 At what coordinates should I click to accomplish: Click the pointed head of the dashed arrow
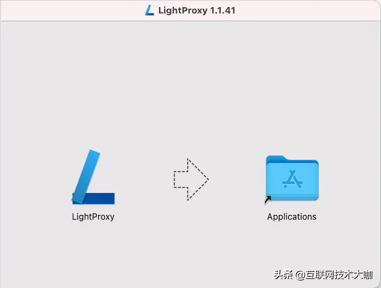coord(198,180)
